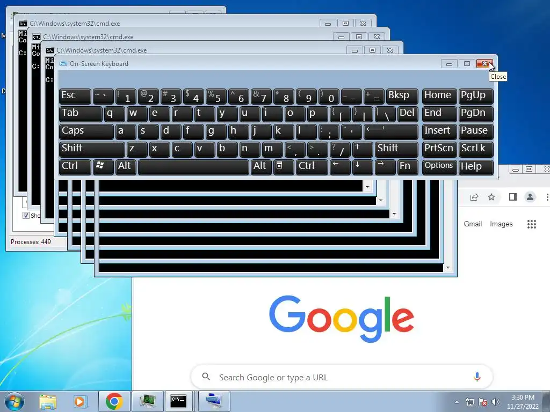The width and height of the screenshot is (550, 412).
Task: Switch to Chrome from the taskbar
Action: (114, 401)
